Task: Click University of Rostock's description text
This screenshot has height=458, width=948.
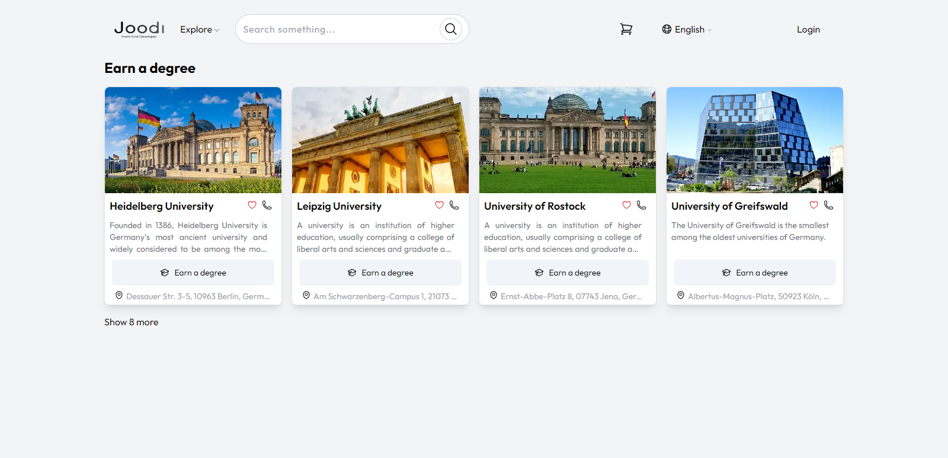Action: tap(563, 237)
